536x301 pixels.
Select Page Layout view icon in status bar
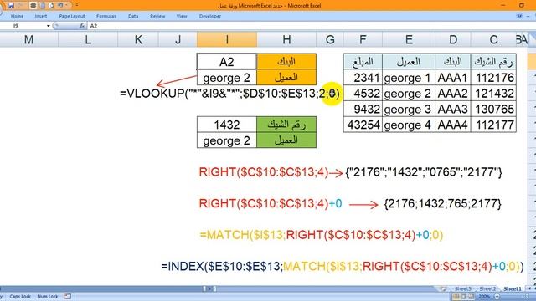point(463,297)
